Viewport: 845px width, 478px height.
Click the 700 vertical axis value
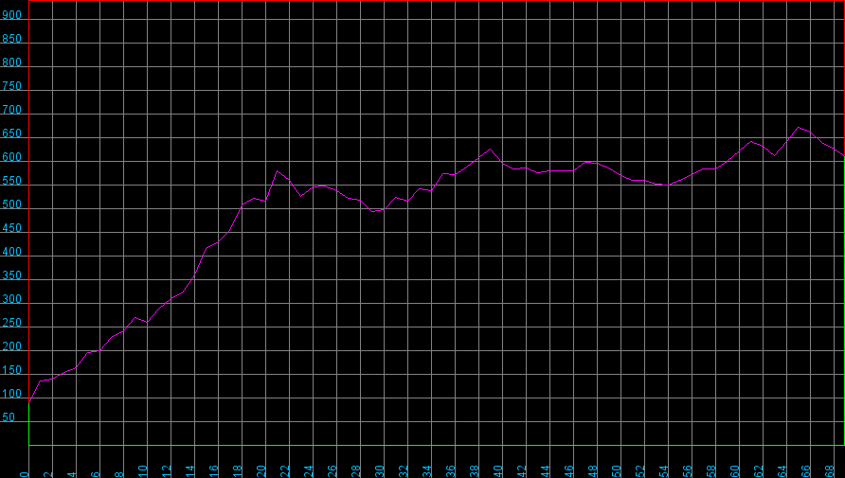[x=12, y=110]
